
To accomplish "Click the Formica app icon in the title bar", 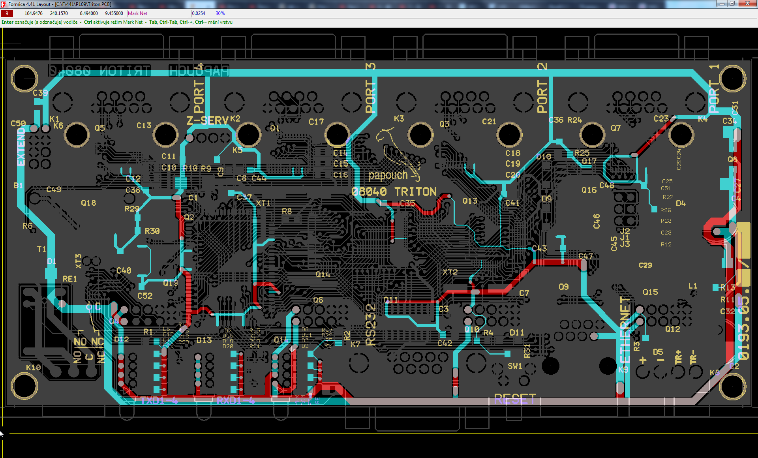I will (4, 4).
